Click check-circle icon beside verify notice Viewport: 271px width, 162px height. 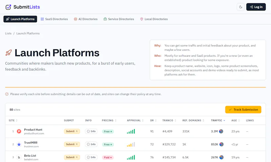tap(7, 94)
